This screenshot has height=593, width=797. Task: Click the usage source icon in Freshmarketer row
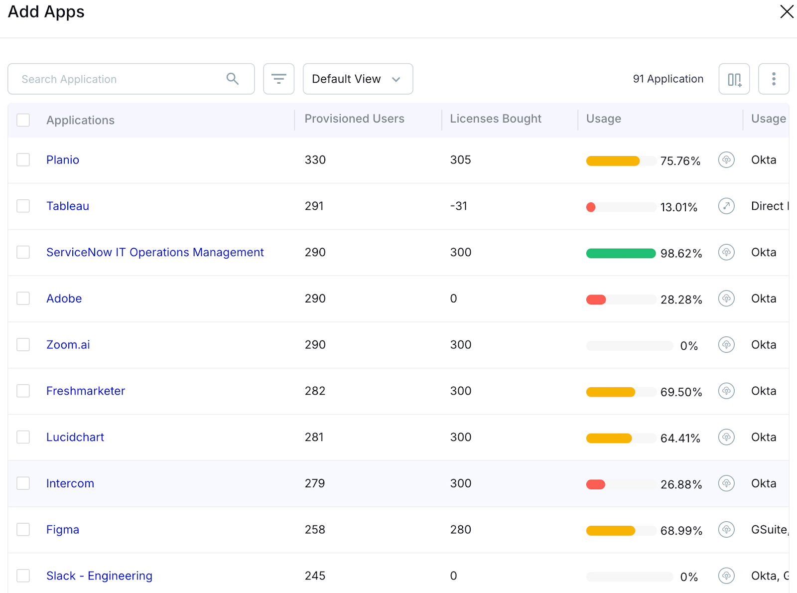point(726,391)
